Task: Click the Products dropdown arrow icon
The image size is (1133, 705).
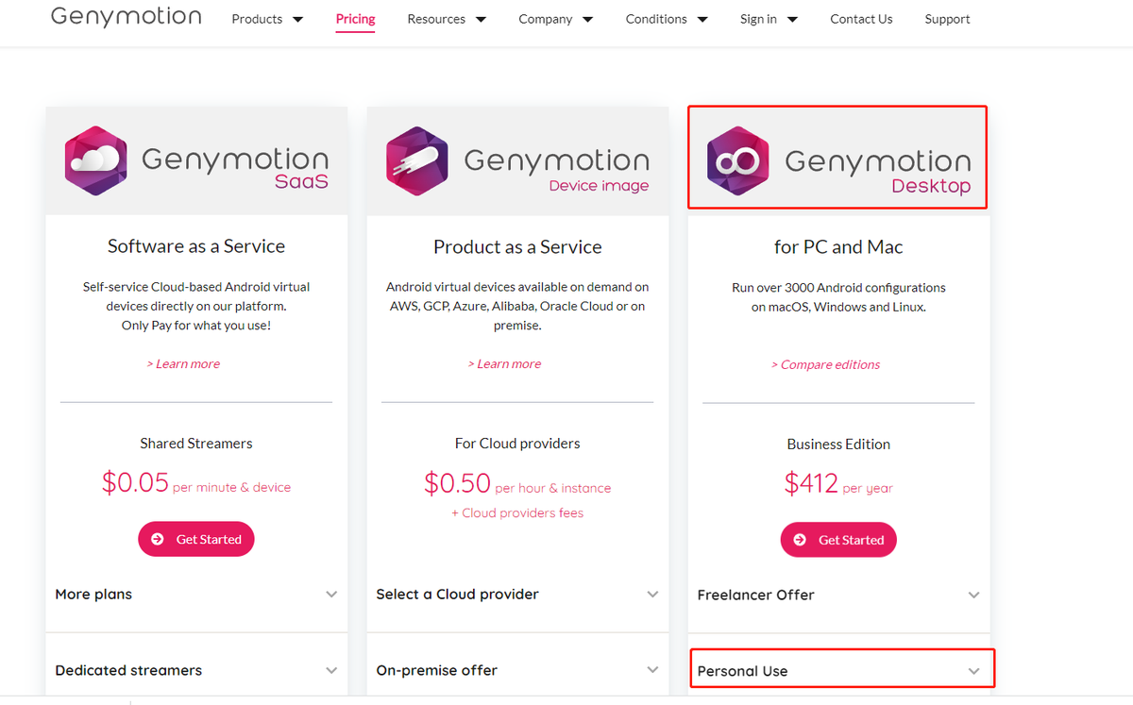Action: 298,20
